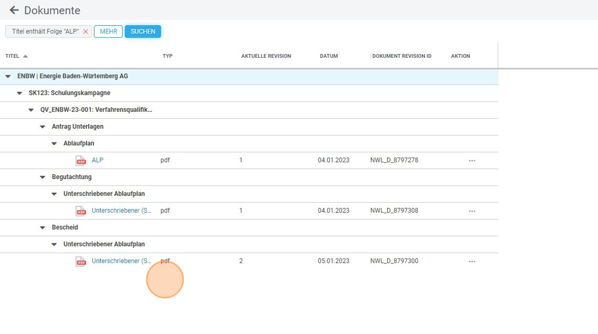Open the Unterschriebener document dated 05.01.2023
The height and width of the screenshot is (334, 598).
[121, 261]
